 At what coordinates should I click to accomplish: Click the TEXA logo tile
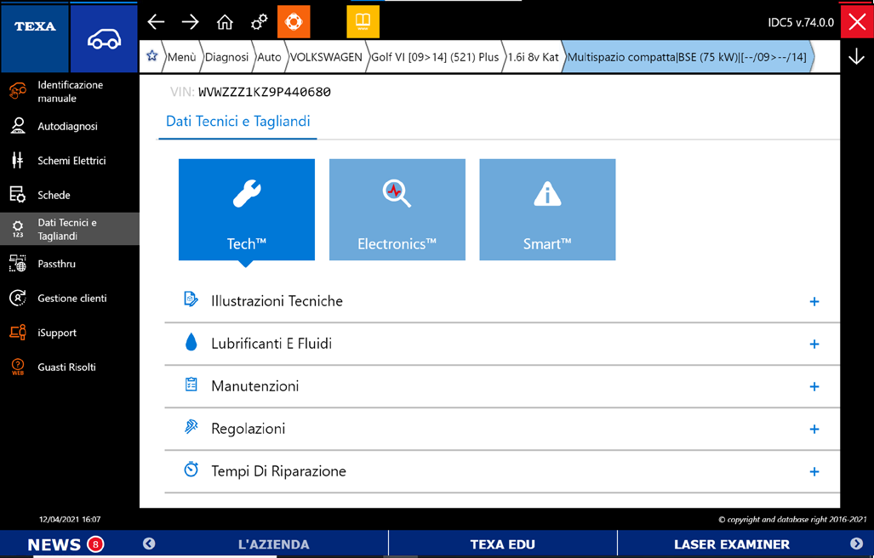click(35, 38)
